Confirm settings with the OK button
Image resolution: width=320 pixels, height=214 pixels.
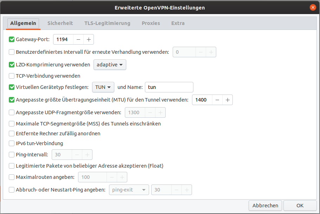pos(300,206)
